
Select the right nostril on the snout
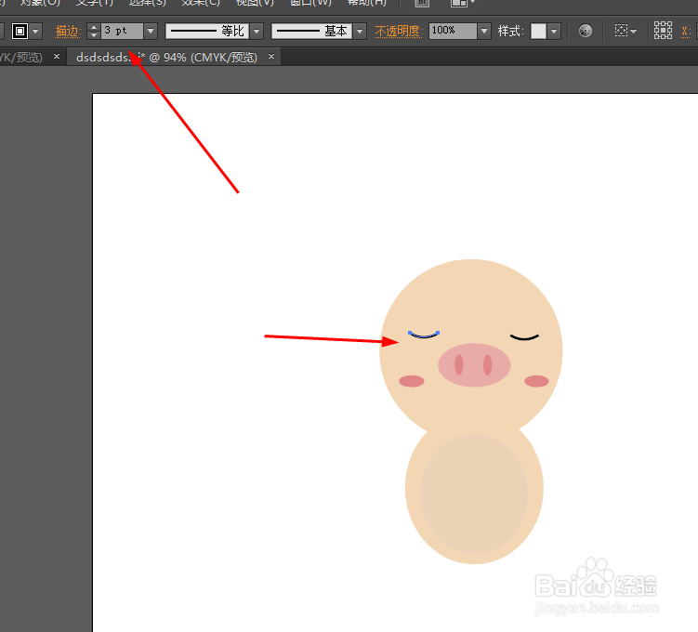coord(487,365)
